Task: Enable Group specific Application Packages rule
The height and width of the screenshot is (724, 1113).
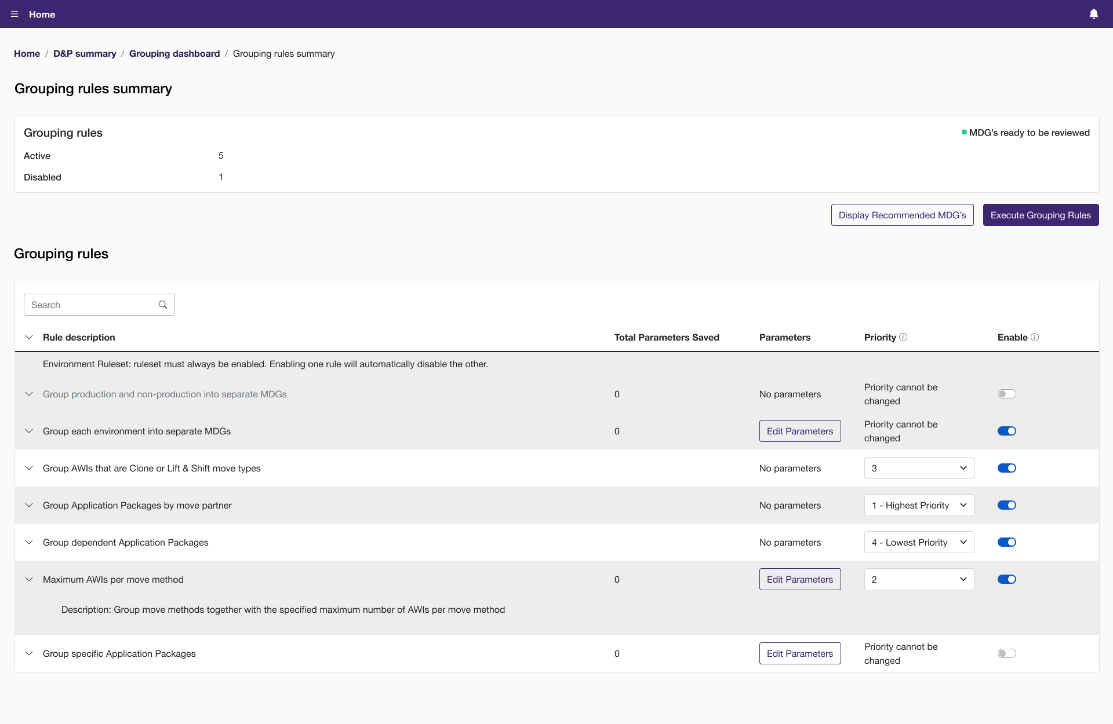Action: click(x=1006, y=653)
